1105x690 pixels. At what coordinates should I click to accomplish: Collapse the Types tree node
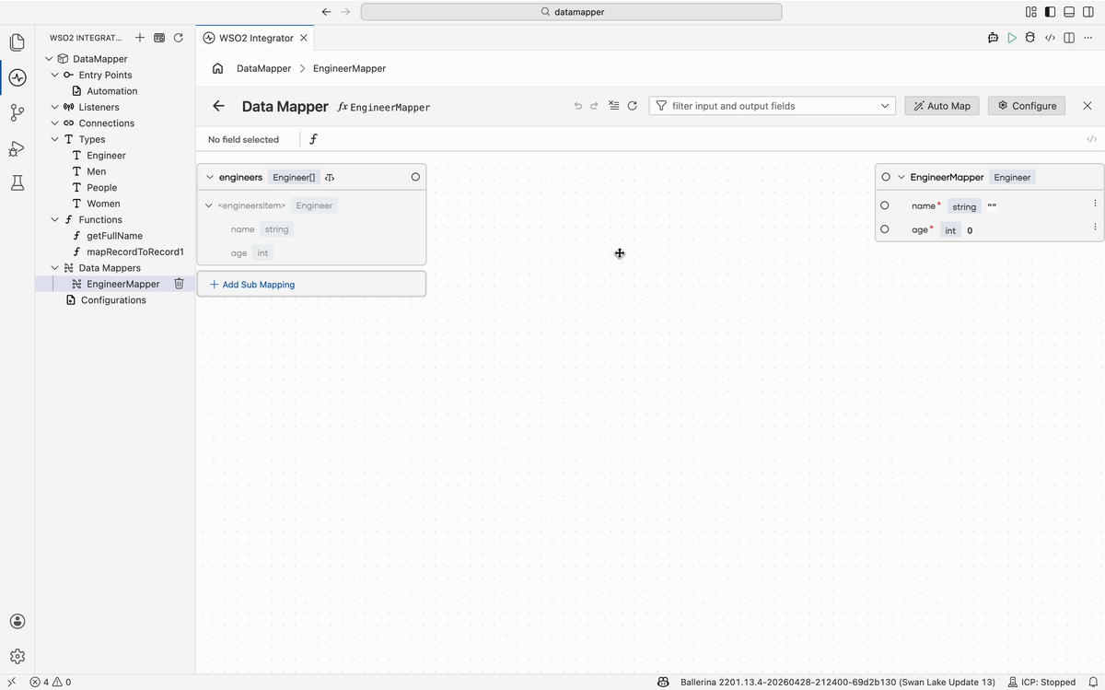(54, 139)
